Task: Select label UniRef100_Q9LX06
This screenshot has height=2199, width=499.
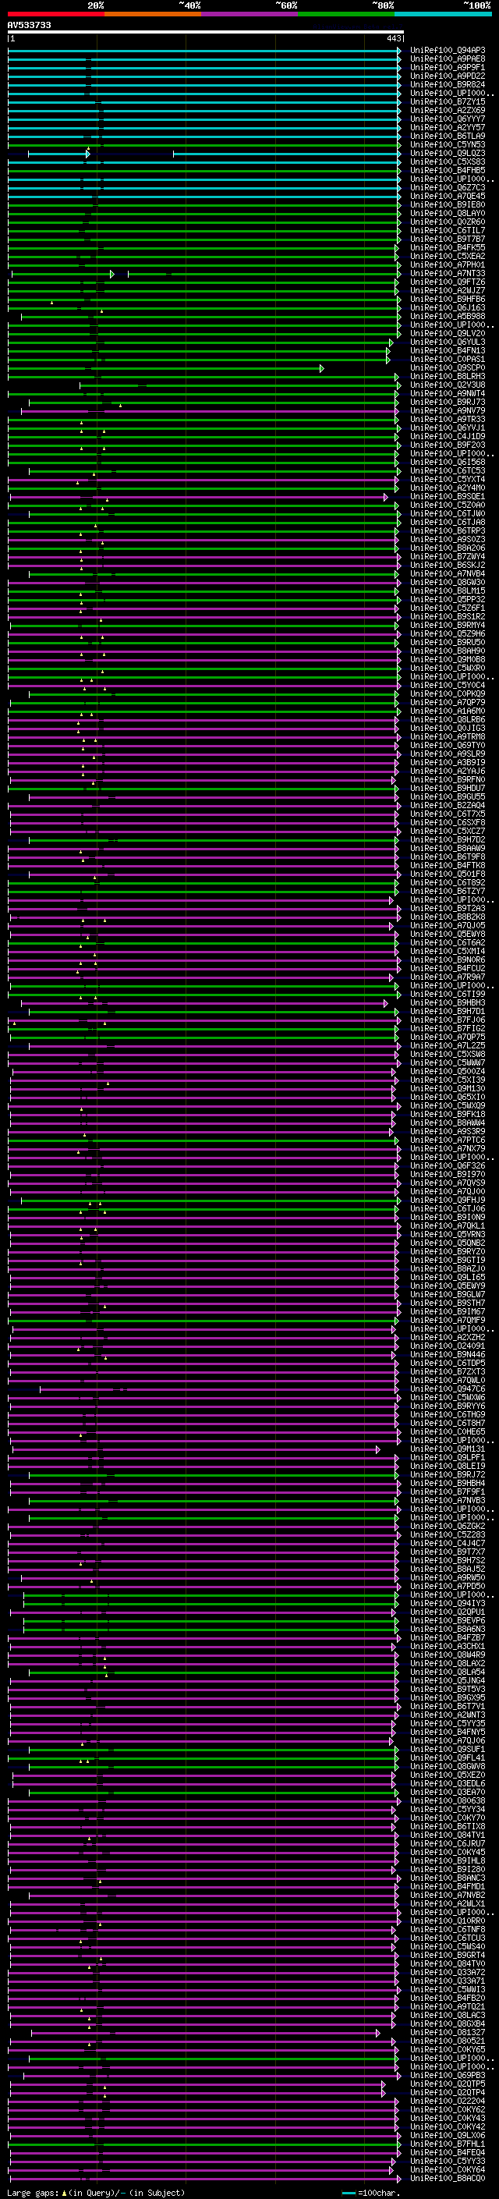Action: point(448,2134)
